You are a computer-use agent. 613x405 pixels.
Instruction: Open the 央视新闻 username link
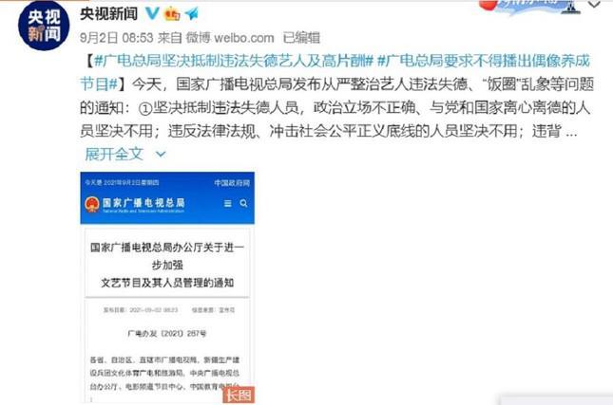109,14
